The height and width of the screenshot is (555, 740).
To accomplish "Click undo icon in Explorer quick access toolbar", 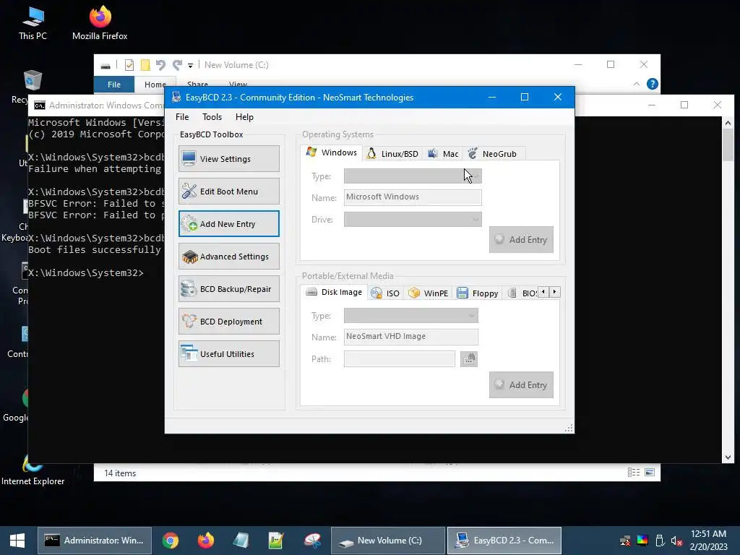I will click(160, 64).
